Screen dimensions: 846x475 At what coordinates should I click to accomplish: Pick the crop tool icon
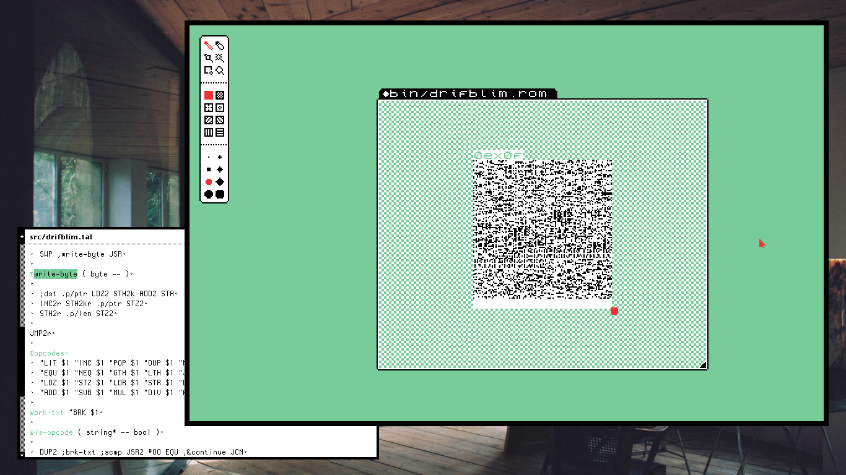coord(209,58)
